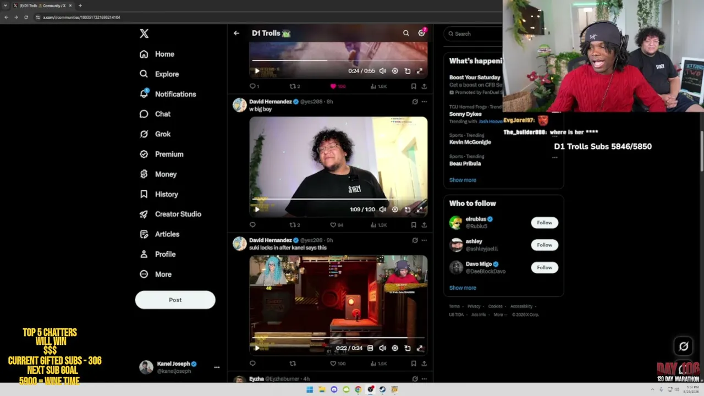Play the 1:09 / 1:20 video

tap(257, 210)
